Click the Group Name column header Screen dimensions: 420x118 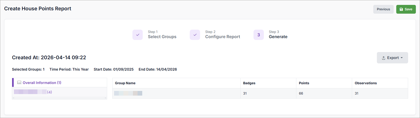point(125,83)
